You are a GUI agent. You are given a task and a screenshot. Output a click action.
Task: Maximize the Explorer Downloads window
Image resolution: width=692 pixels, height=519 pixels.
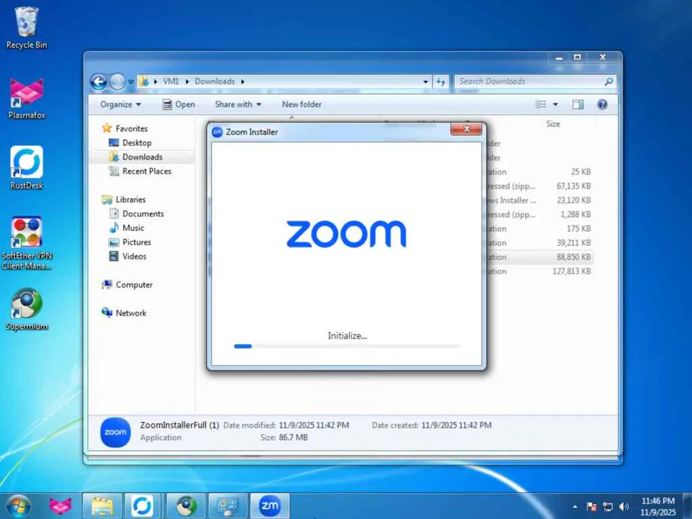[577, 57]
